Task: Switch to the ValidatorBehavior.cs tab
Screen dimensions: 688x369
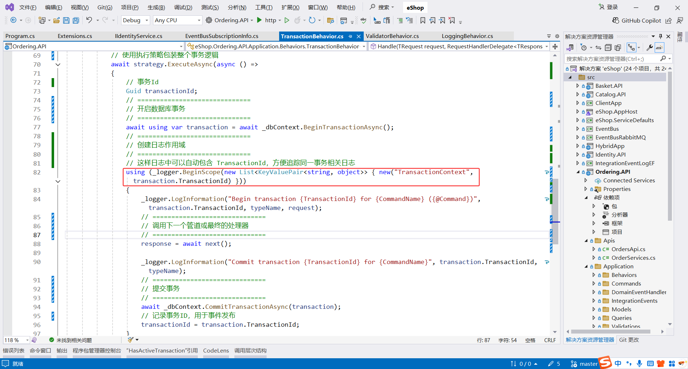Action: coord(392,36)
